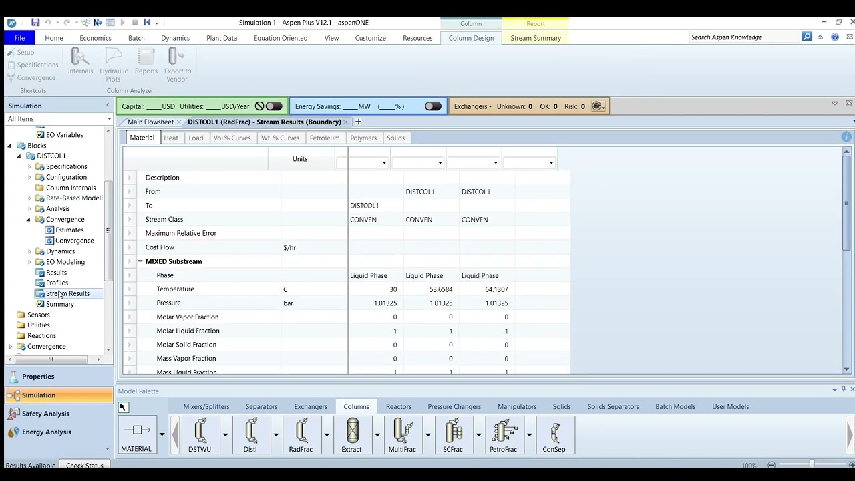Select the SCFrac column model

point(453,435)
